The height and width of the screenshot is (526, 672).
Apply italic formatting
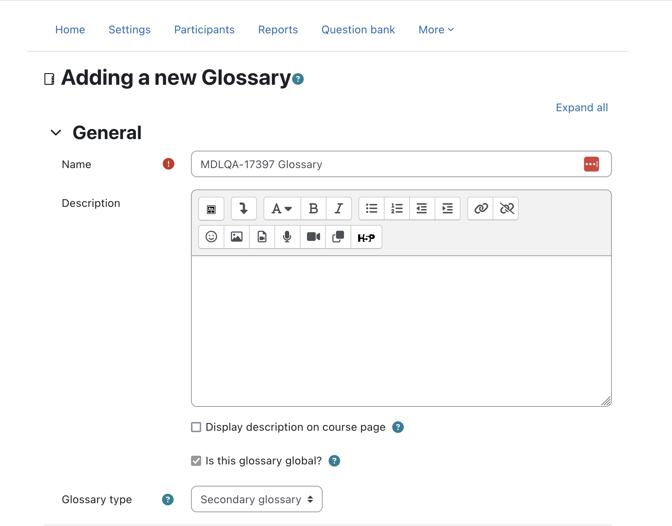coord(339,209)
